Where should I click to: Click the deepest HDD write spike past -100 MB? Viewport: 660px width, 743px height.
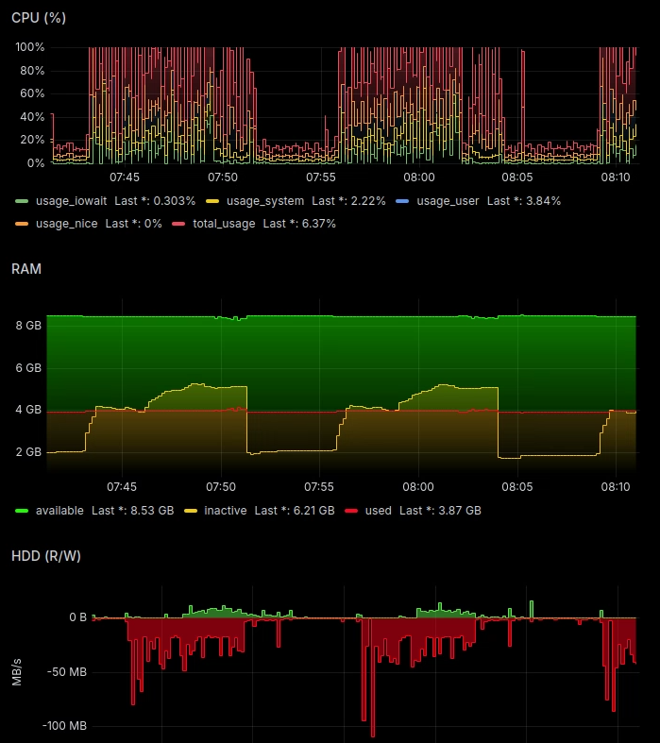tap(373, 727)
